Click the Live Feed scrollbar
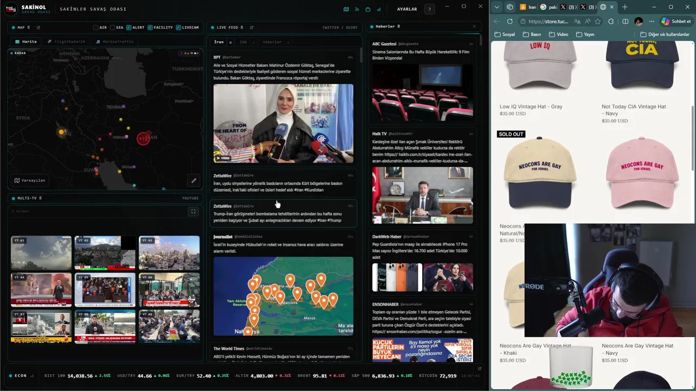This screenshot has width=696, height=391. (x=361, y=54)
